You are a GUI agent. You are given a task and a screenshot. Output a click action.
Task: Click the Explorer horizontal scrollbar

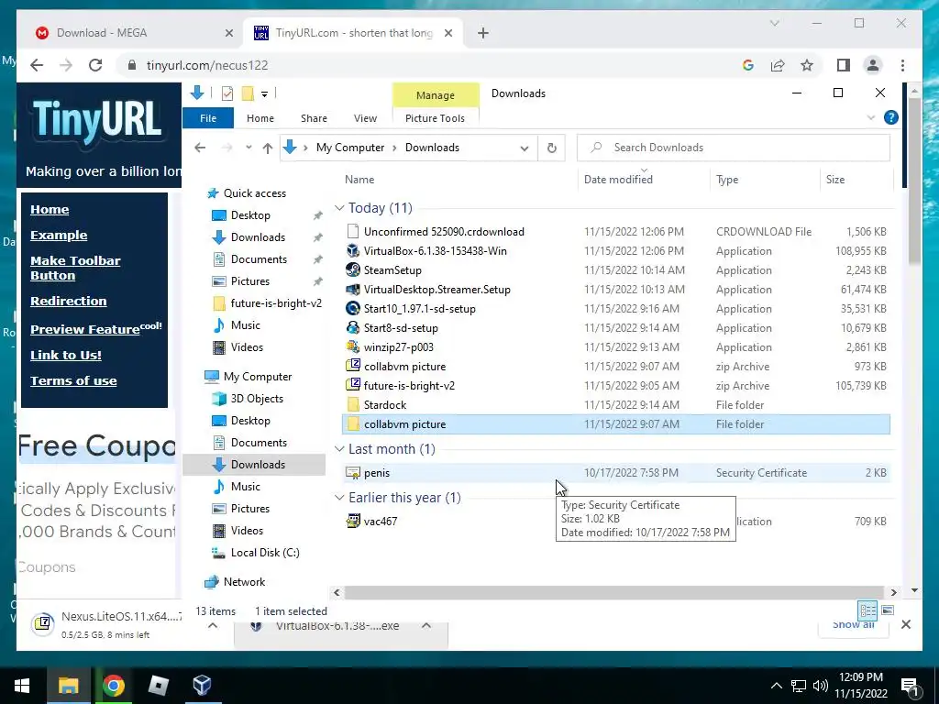[x=613, y=592]
